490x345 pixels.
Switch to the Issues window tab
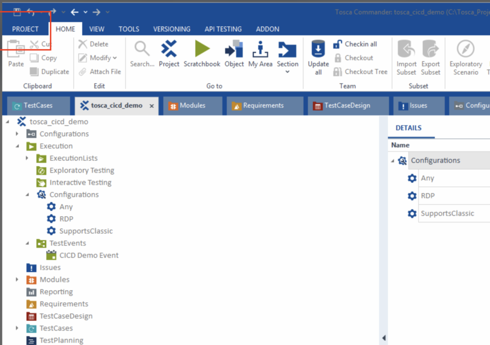pos(418,106)
